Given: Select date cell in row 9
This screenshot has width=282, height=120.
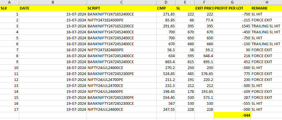Looking at the screenshot, I should point(53,62).
